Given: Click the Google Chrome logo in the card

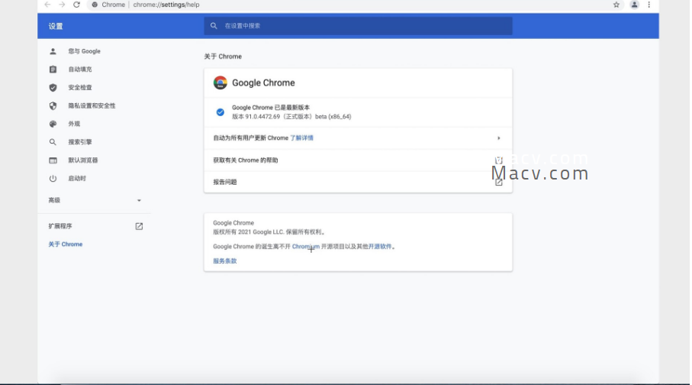Looking at the screenshot, I should [220, 82].
